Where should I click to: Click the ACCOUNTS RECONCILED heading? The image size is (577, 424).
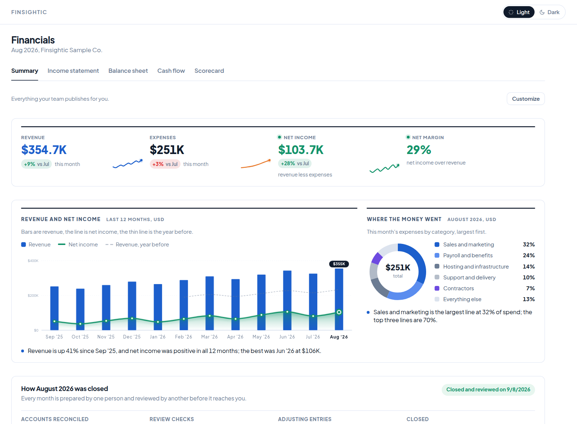tap(55, 419)
